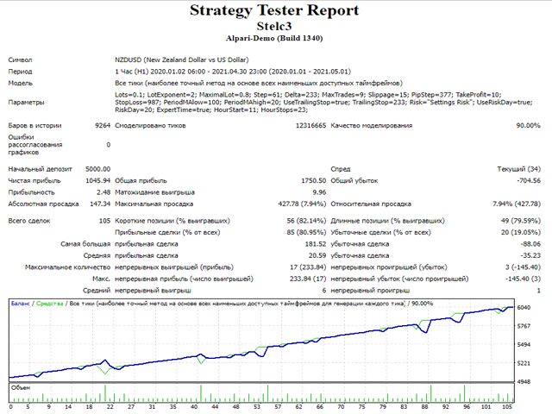This screenshot has height=414, width=552.
Task: Select maximal consecutive profit 233.84 (17)
Action: (308, 279)
